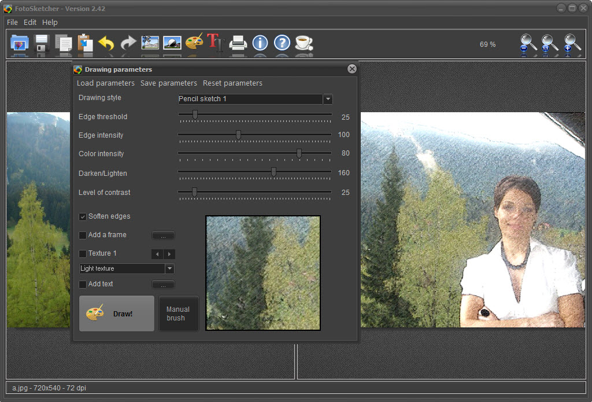592x402 pixels.
Task: Open the Light texture dropdown
Action: pyautogui.click(x=169, y=268)
